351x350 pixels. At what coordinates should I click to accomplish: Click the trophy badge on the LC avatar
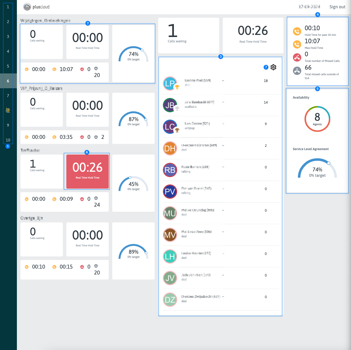coord(177,130)
